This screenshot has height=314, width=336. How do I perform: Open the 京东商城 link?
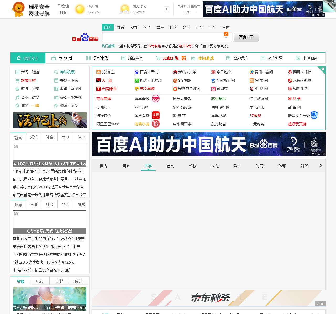[x=104, y=99]
